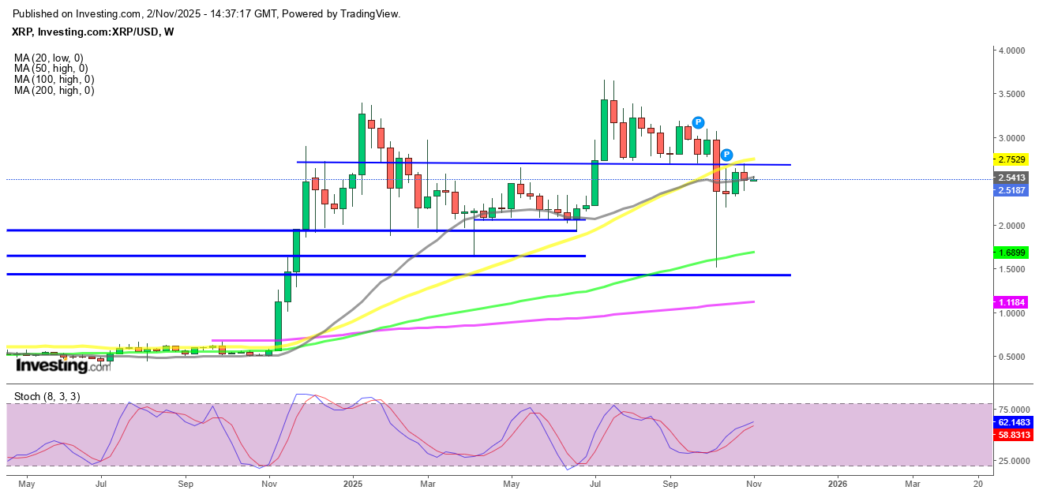
Task: Click the 75.0000 level on stochastic axis
Action: 1014,410
